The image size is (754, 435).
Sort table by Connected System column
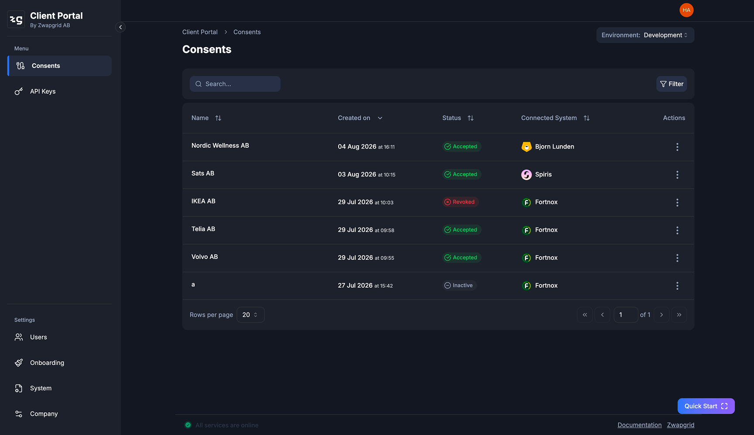coord(586,118)
